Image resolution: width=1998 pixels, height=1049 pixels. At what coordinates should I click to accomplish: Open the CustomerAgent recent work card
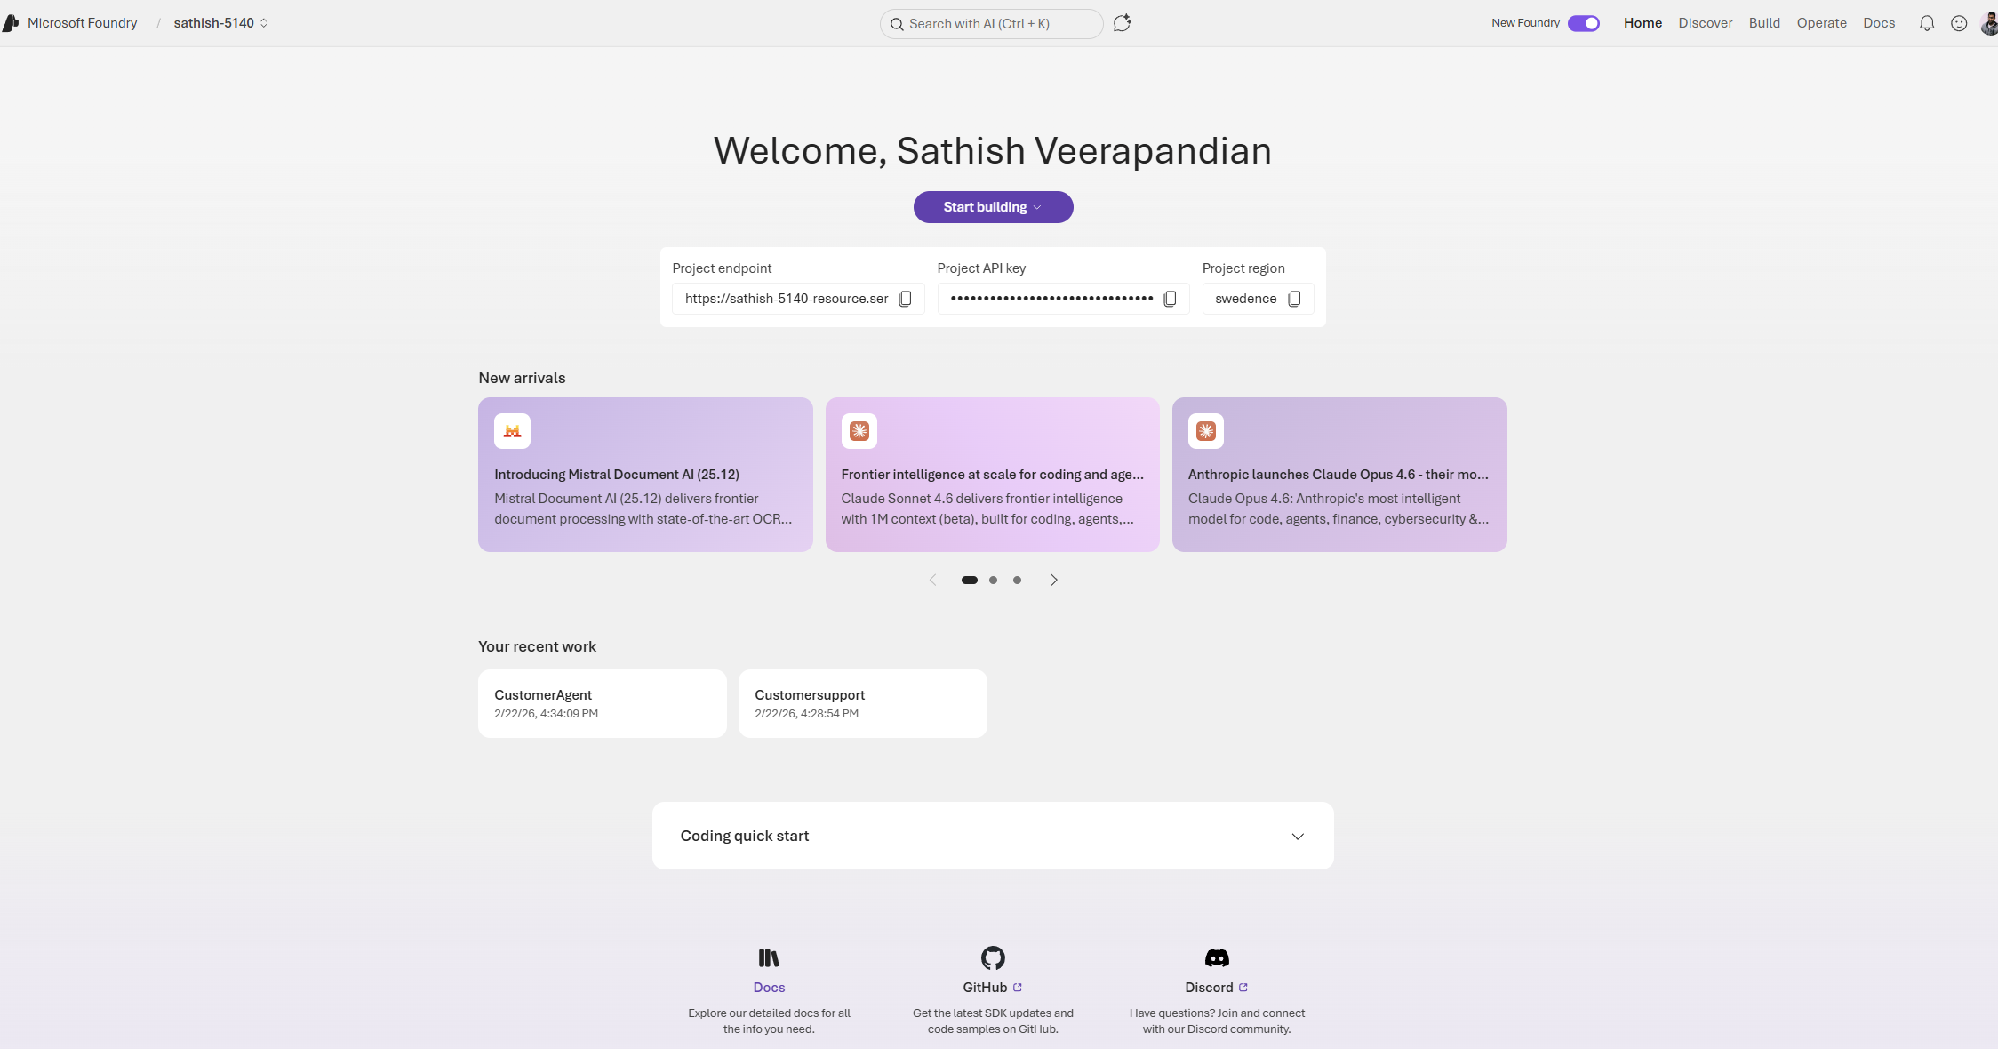coord(602,703)
